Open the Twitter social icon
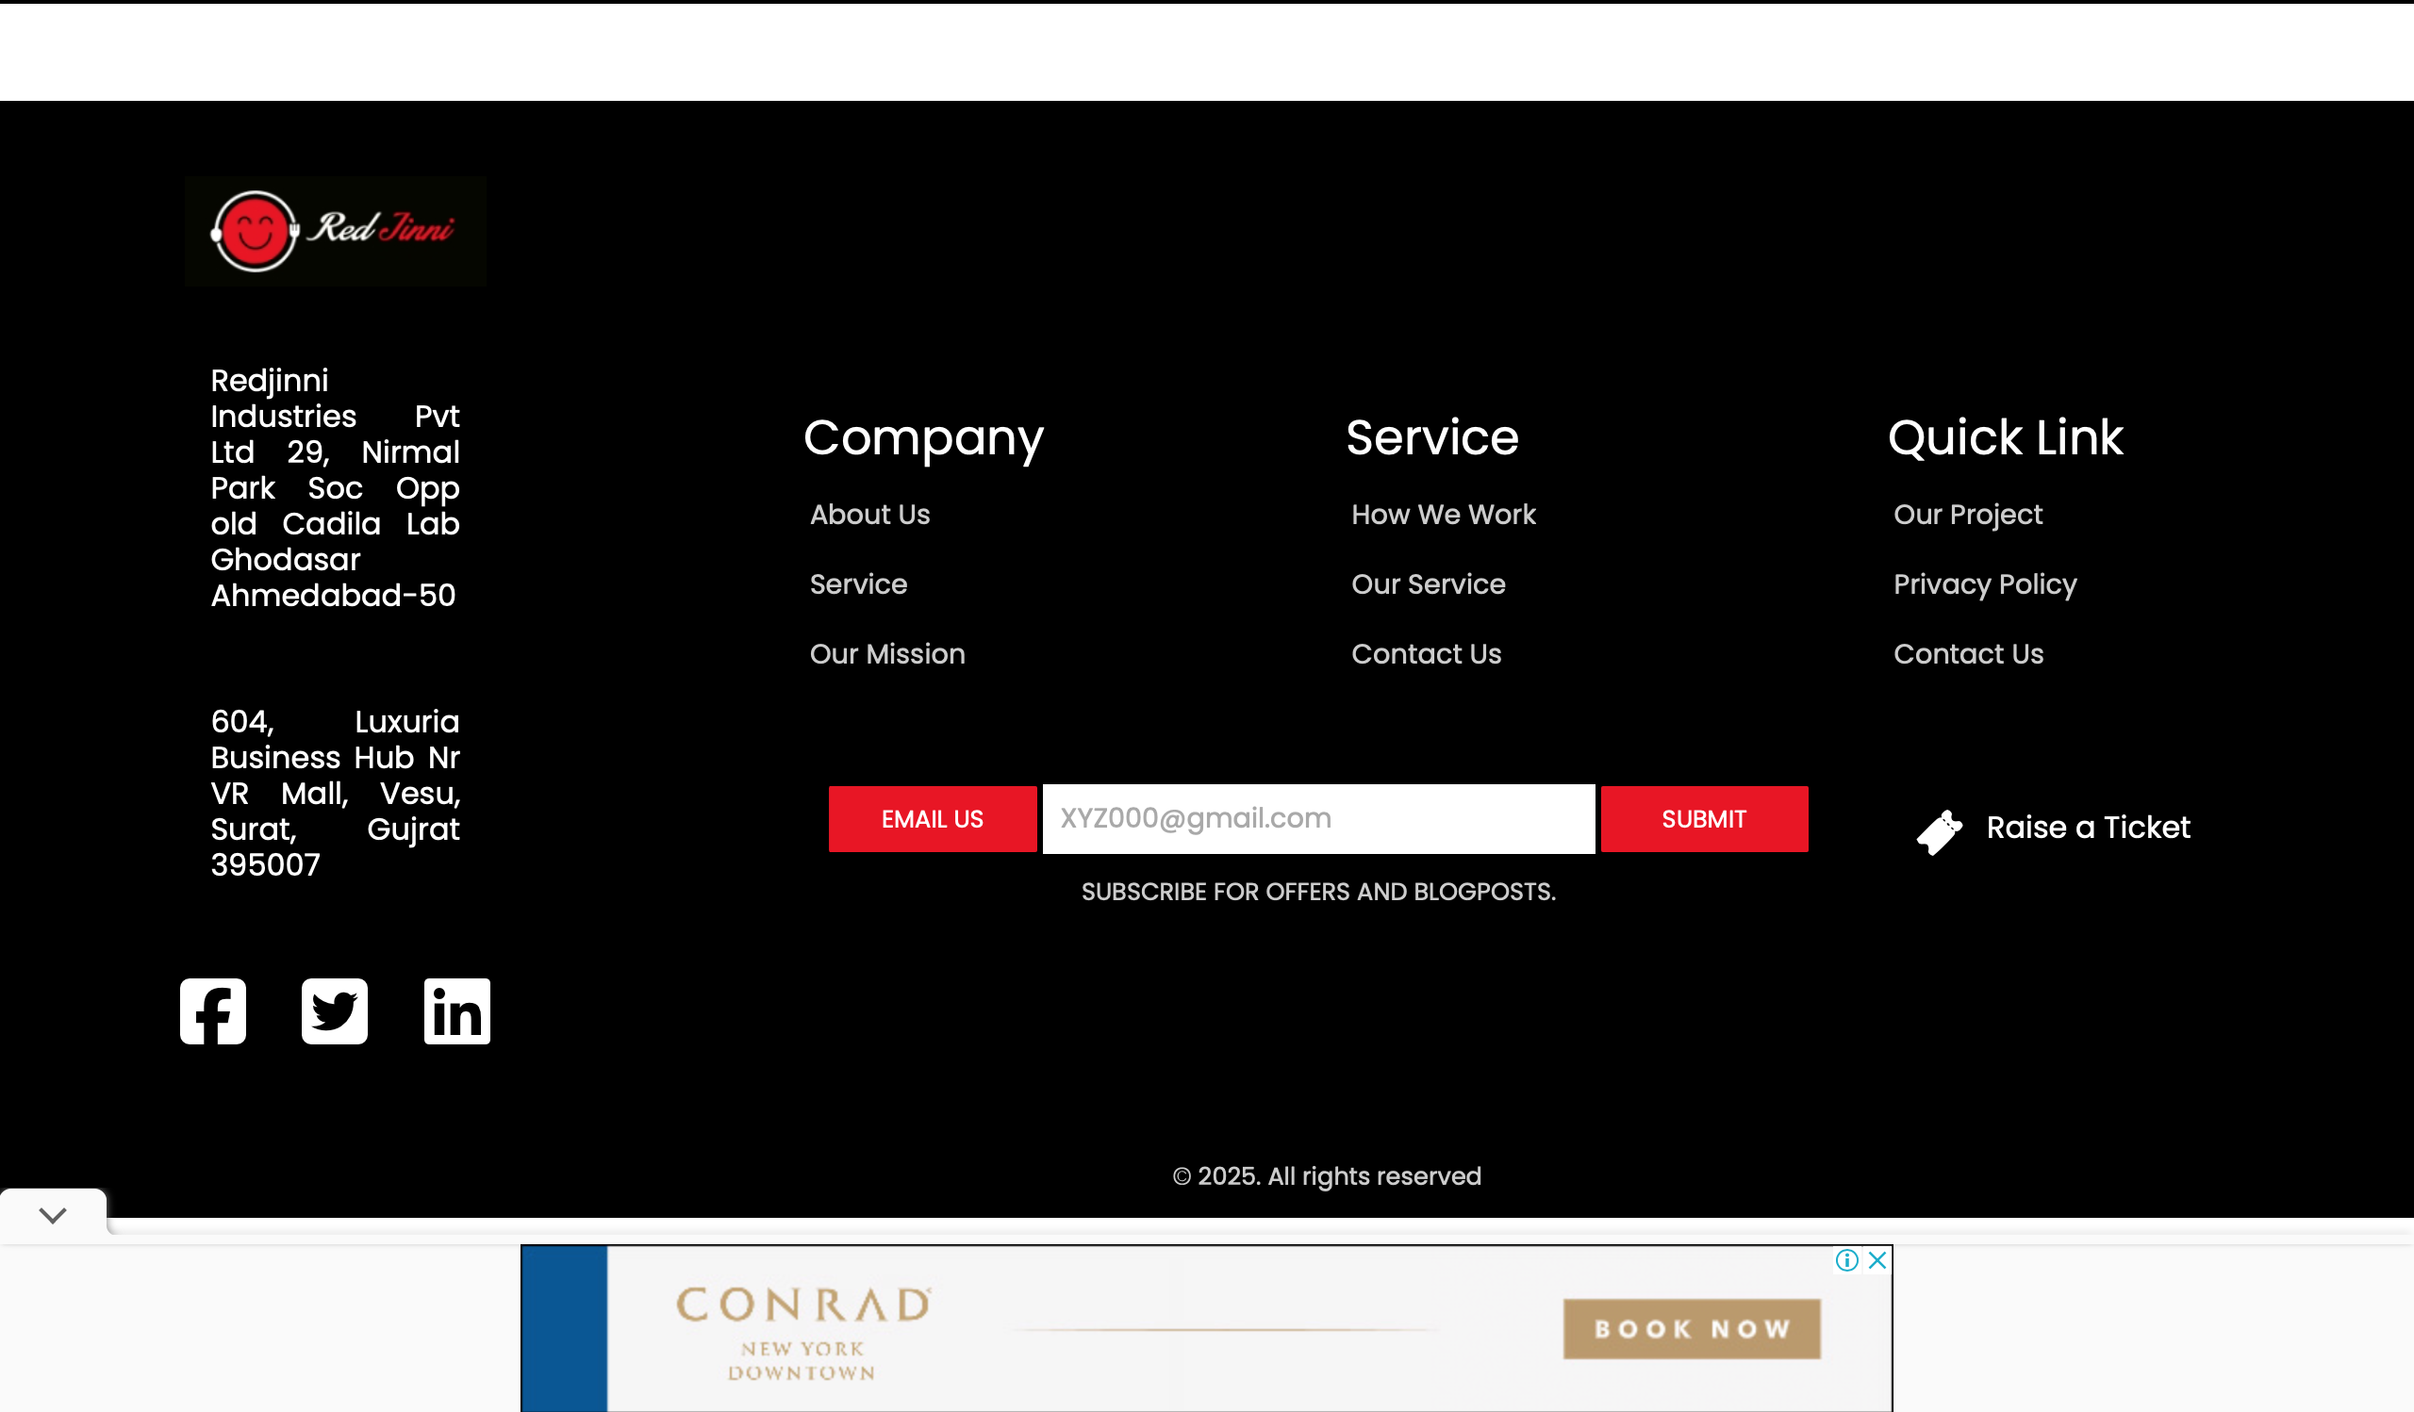 coord(335,1010)
